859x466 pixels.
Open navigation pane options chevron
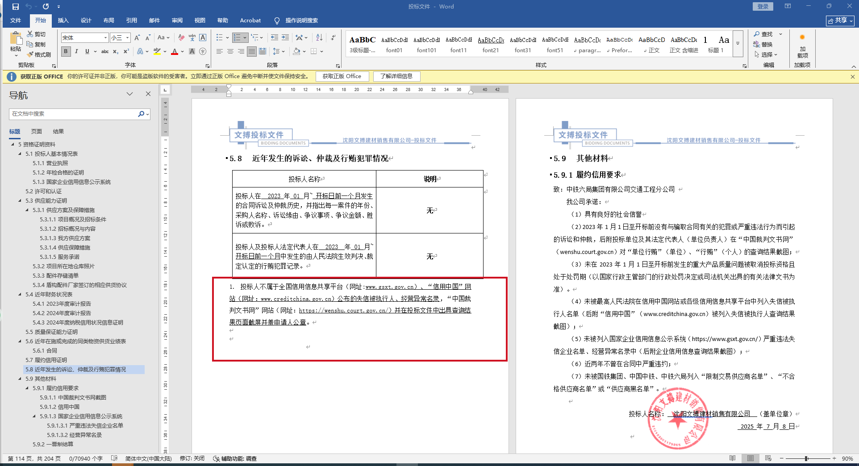(x=129, y=94)
